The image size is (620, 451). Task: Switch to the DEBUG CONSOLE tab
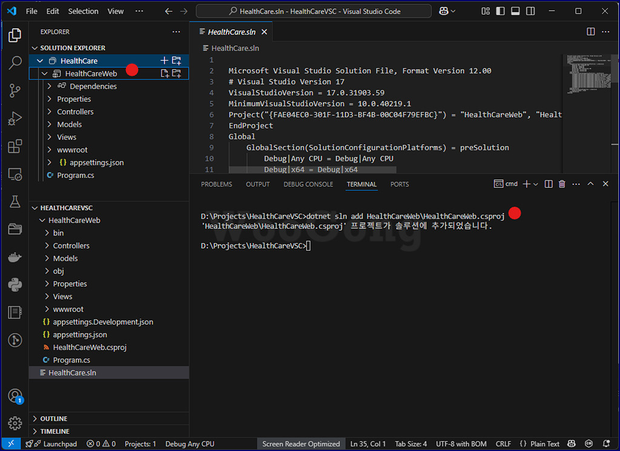coord(308,184)
